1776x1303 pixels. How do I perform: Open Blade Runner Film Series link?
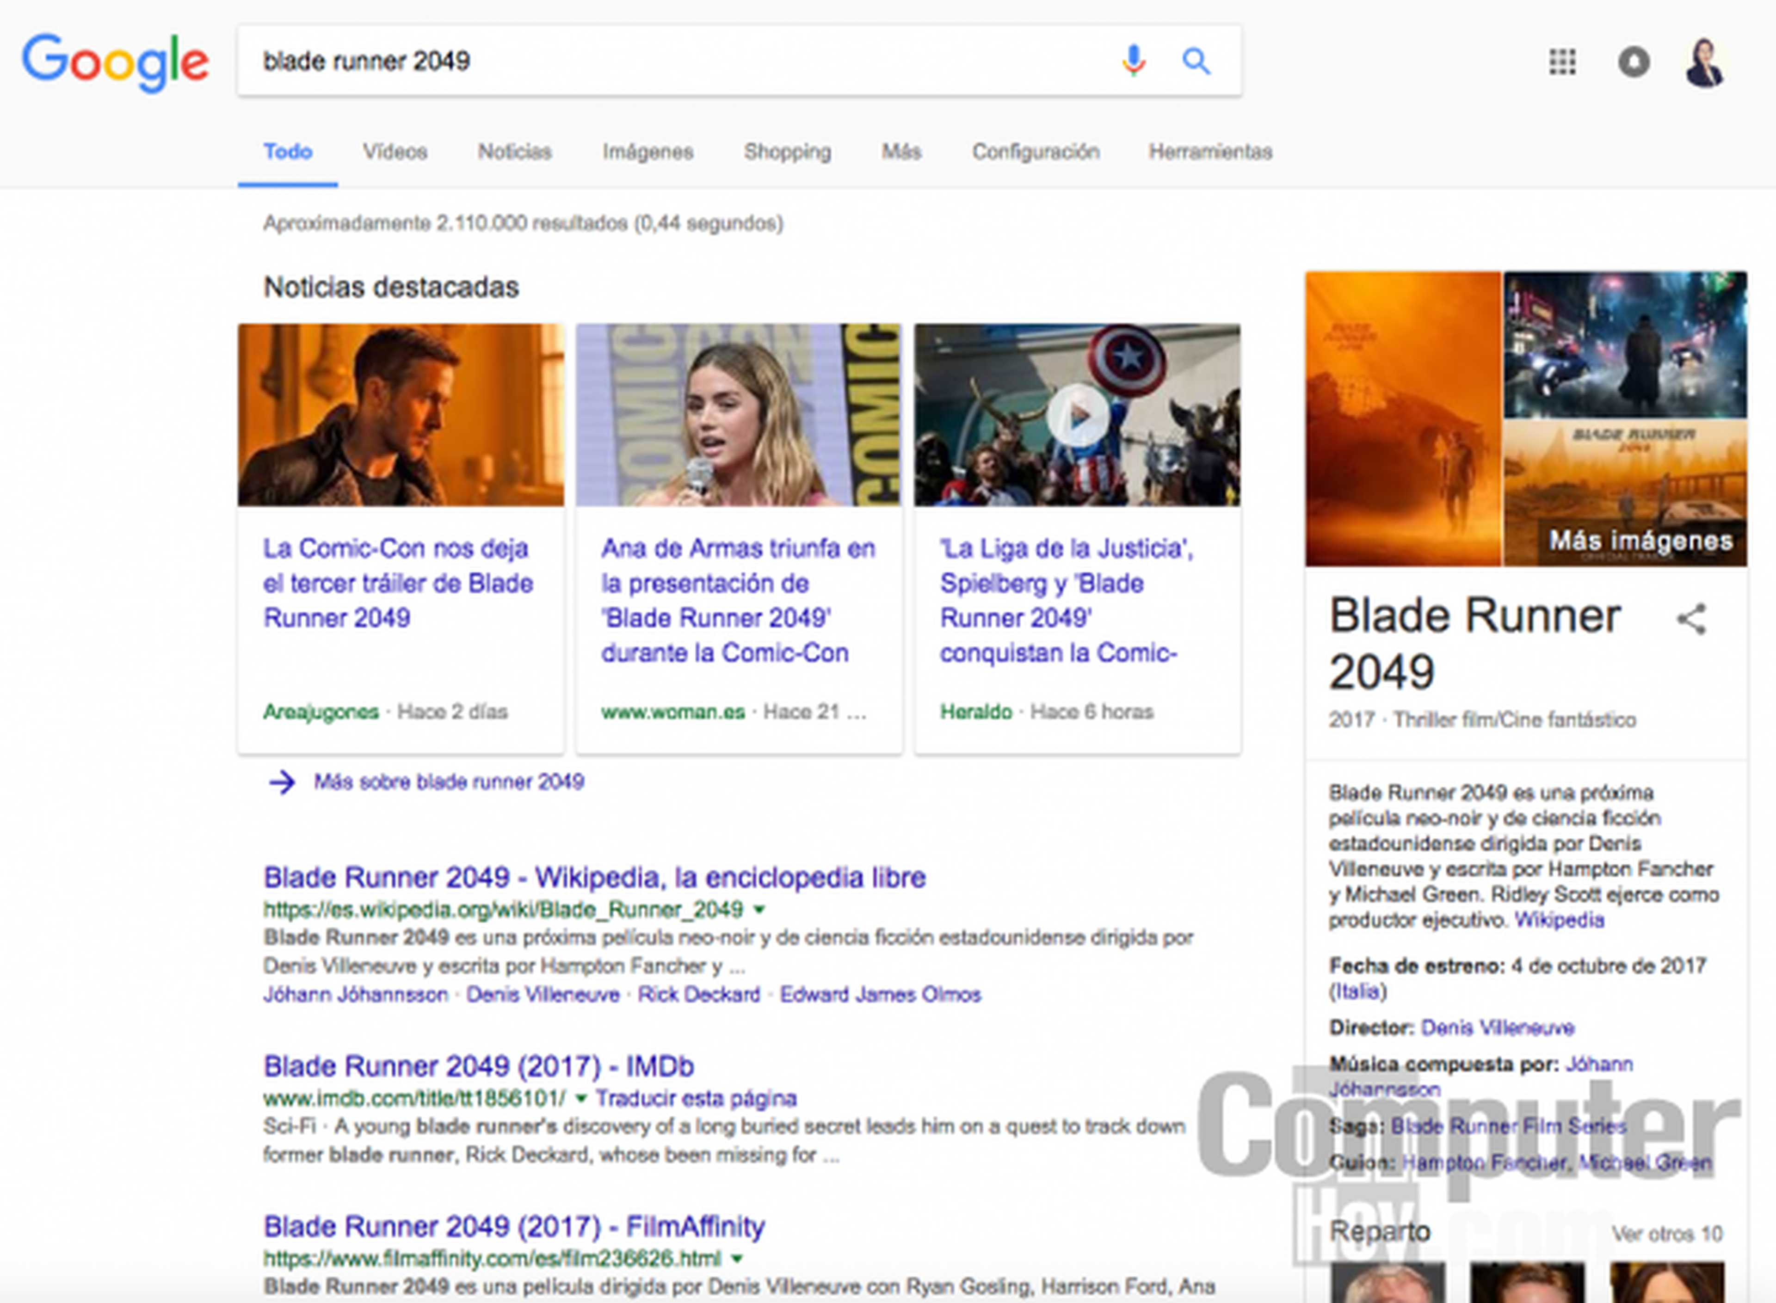click(1509, 1126)
